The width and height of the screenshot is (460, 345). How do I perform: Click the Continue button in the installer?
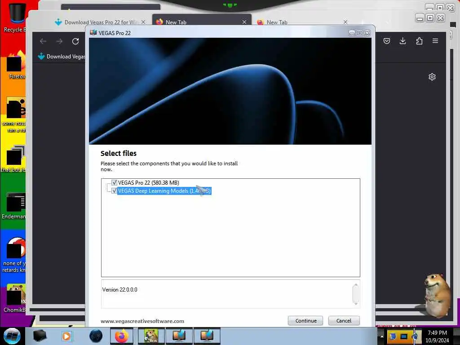[305, 321]
